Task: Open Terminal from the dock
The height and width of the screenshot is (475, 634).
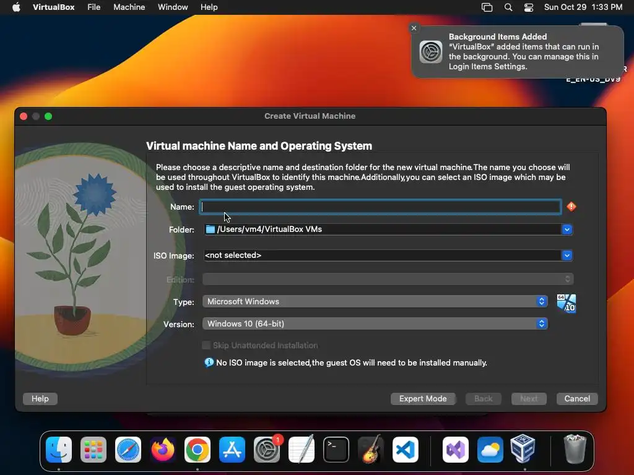Action: (336, 450)
